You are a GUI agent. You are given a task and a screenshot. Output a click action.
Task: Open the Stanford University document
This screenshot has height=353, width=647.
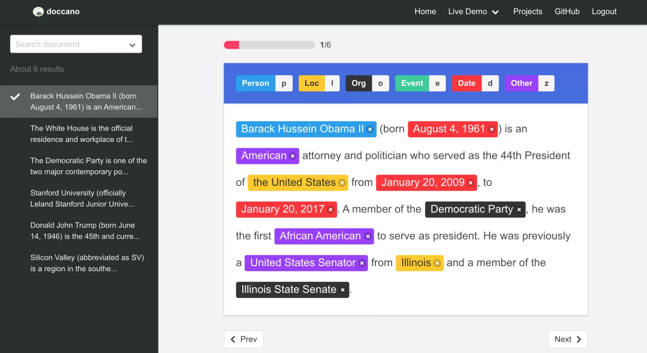pos(79,199)
